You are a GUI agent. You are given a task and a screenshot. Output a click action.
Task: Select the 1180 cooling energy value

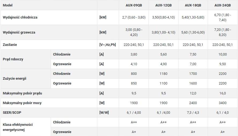(x=163, y=74)
